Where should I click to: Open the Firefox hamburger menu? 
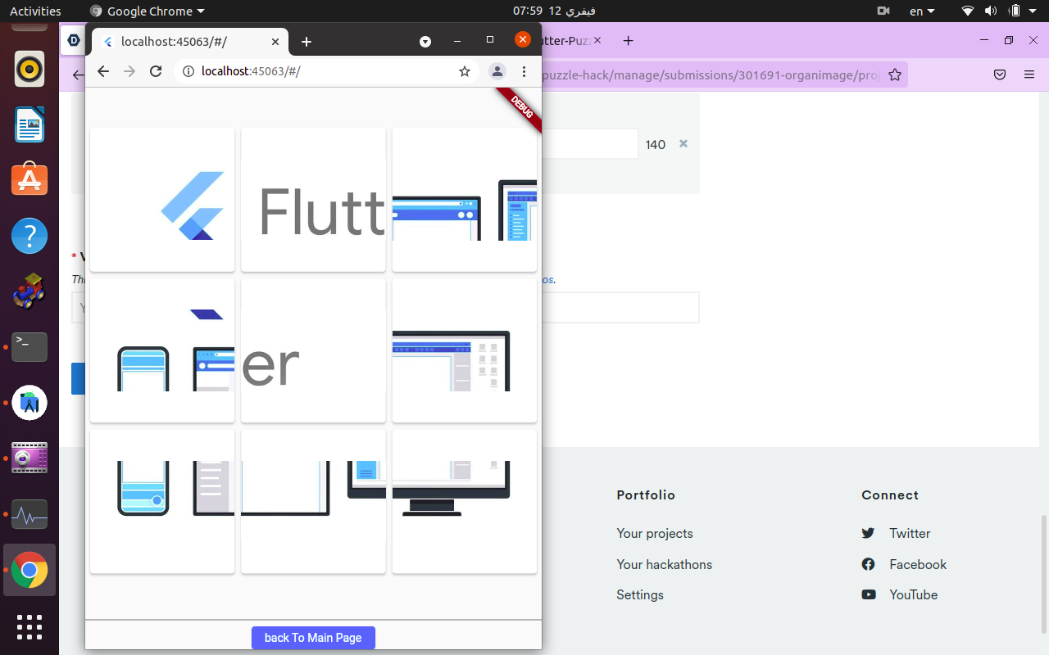1029,75
